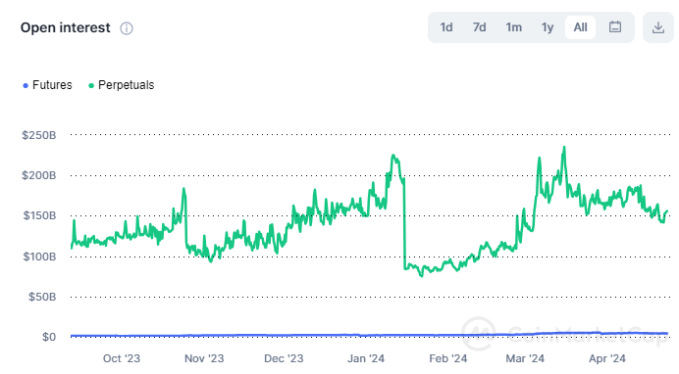Viewport: 679px width, 374px height.
Task: Open the calendar date range picker
Action: click(x=615, y=27)
